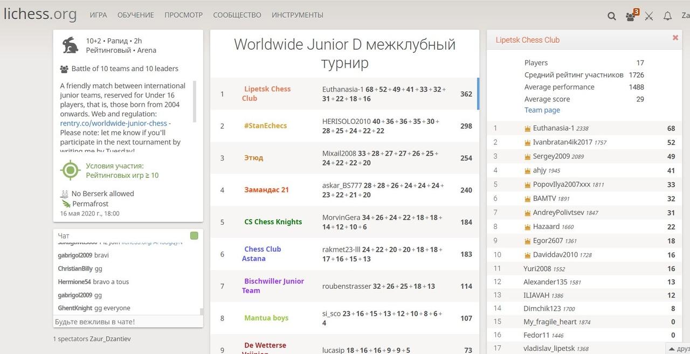The image size is (690, 354).
Task: Select the #StanEchecs team
Action: 265,126
